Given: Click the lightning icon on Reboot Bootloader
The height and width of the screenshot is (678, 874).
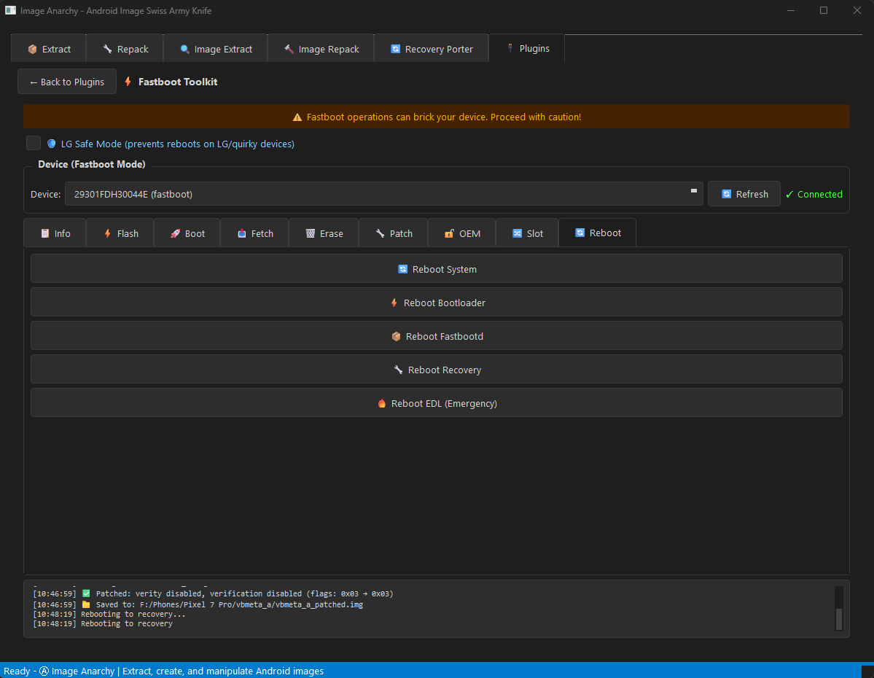Looking at the screenshot, I should point(394,303).
